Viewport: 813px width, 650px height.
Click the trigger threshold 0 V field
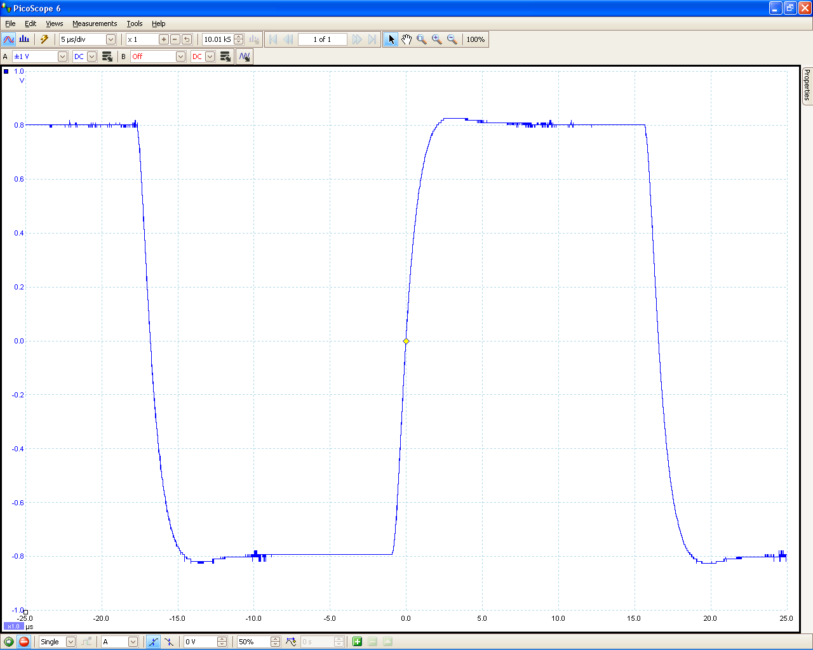pos(200,642)
